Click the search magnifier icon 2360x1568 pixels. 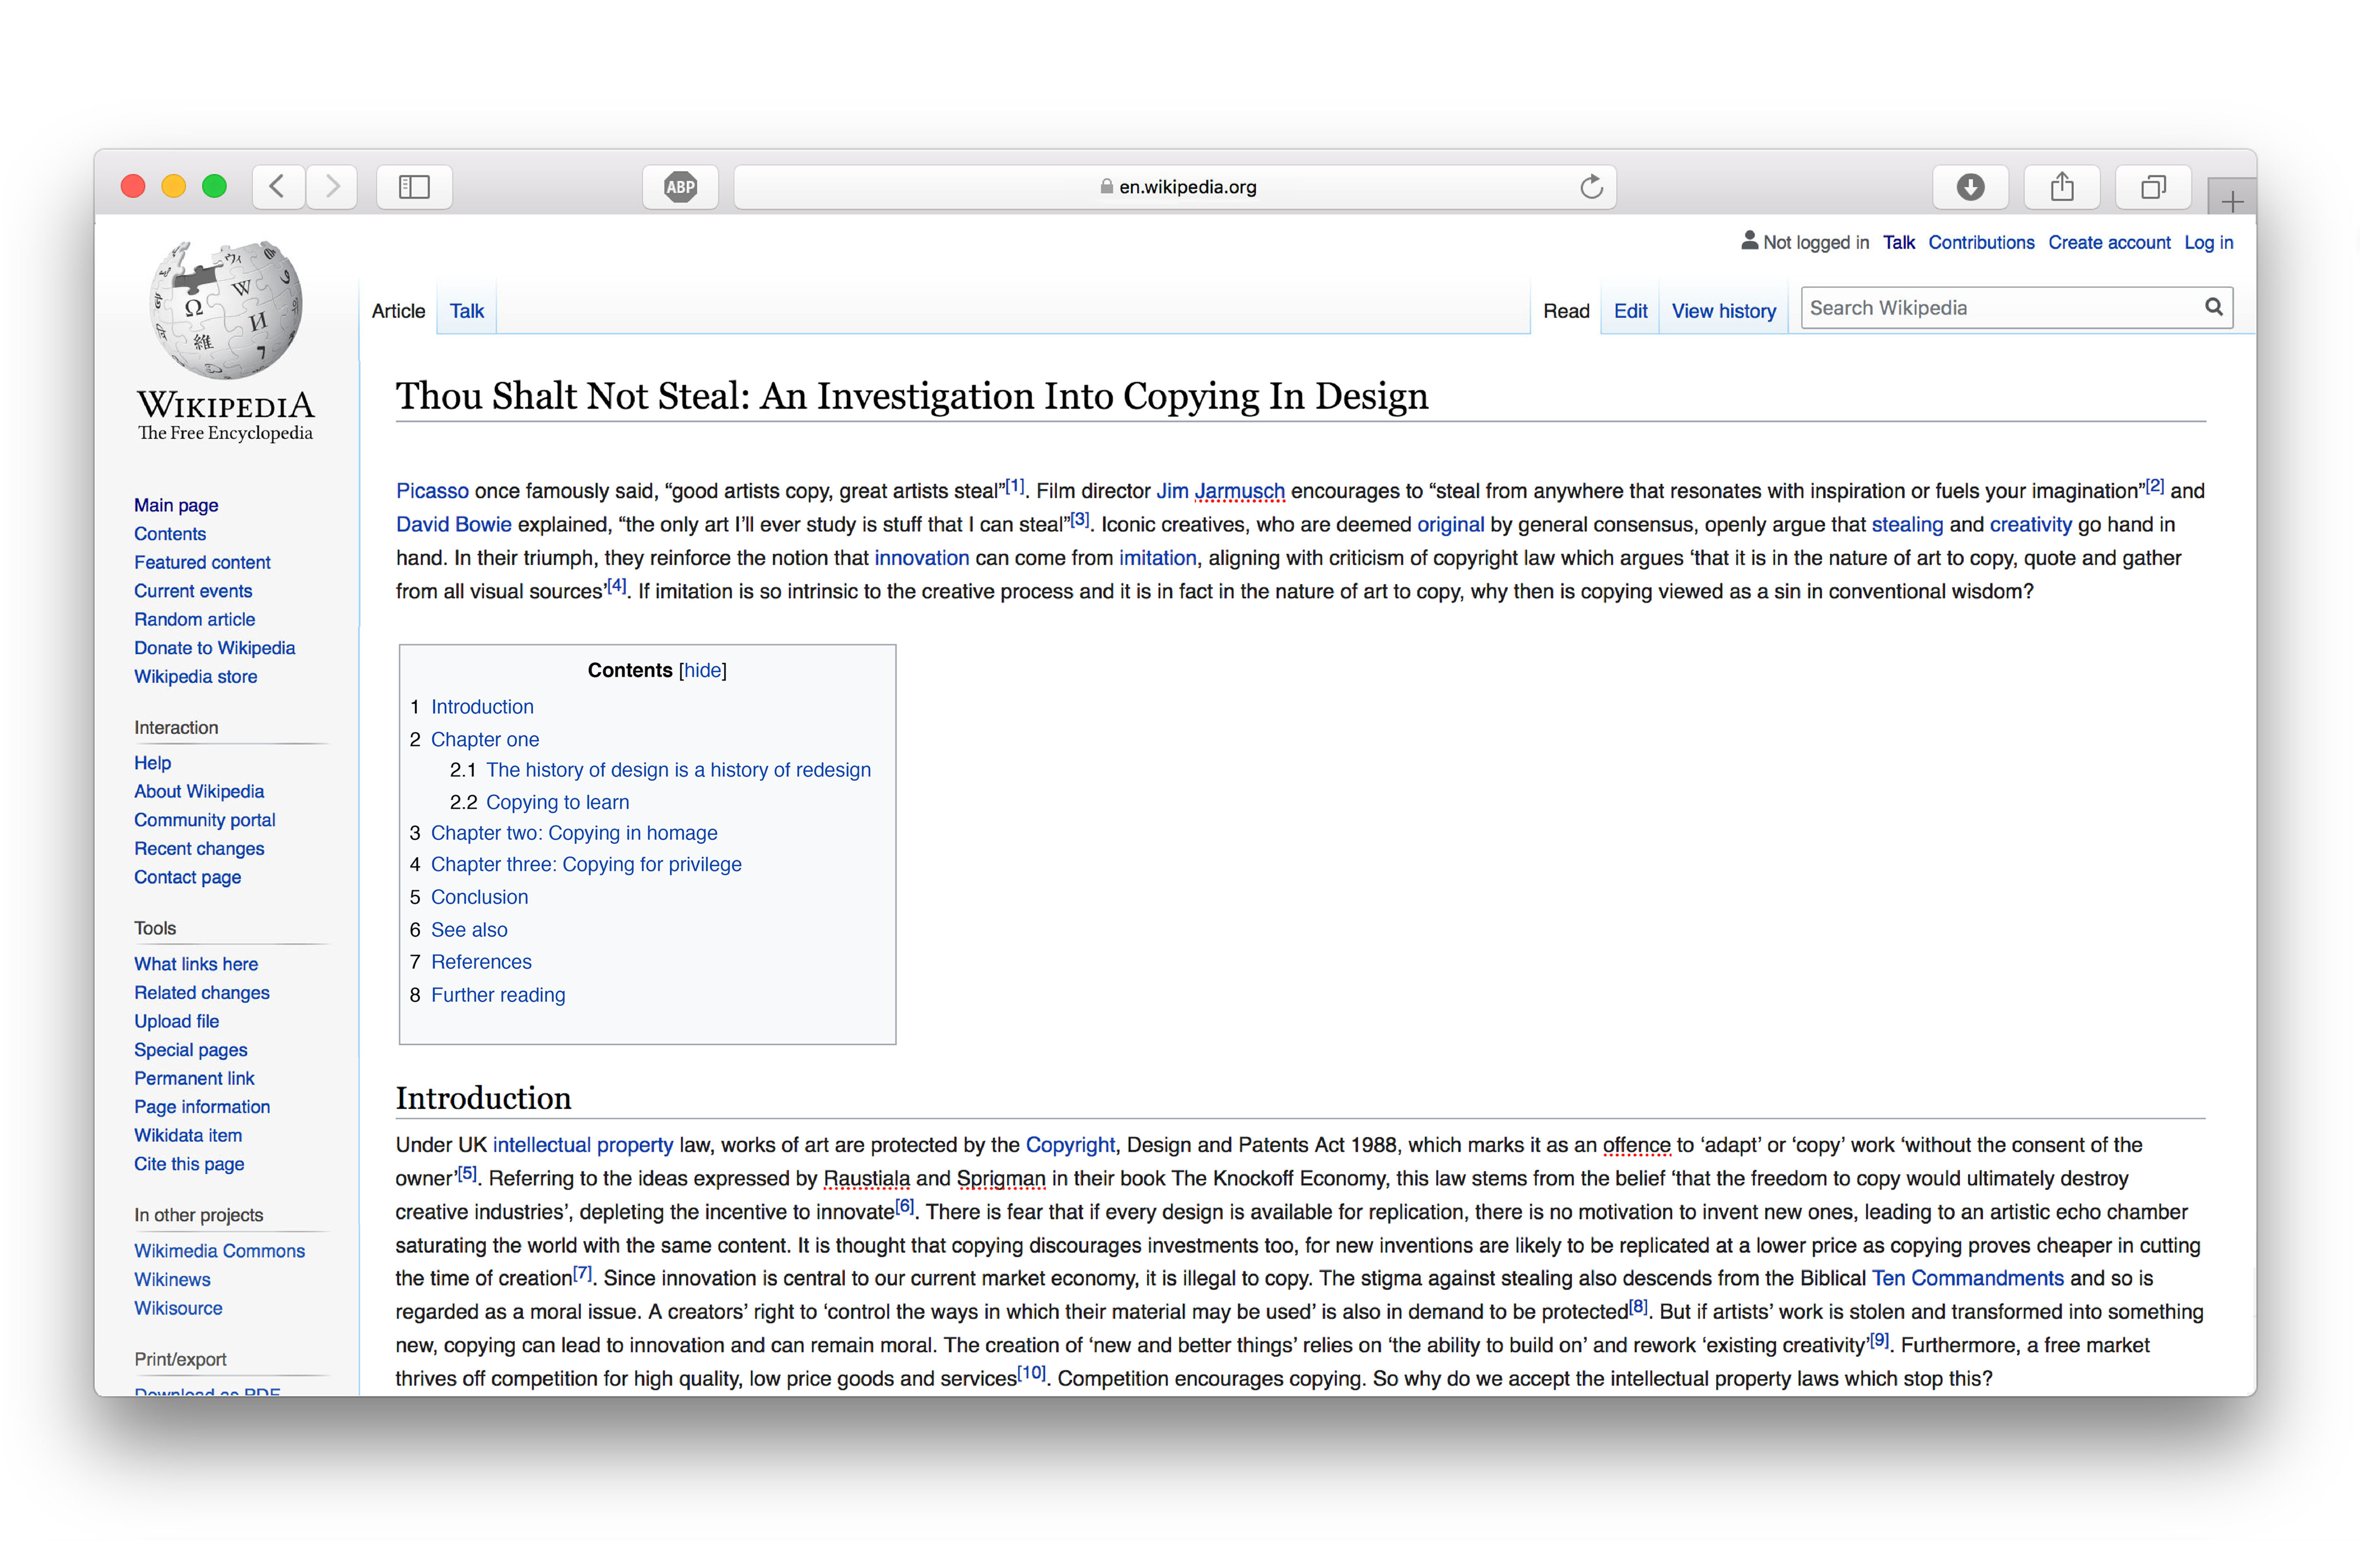pos(2213,307)
